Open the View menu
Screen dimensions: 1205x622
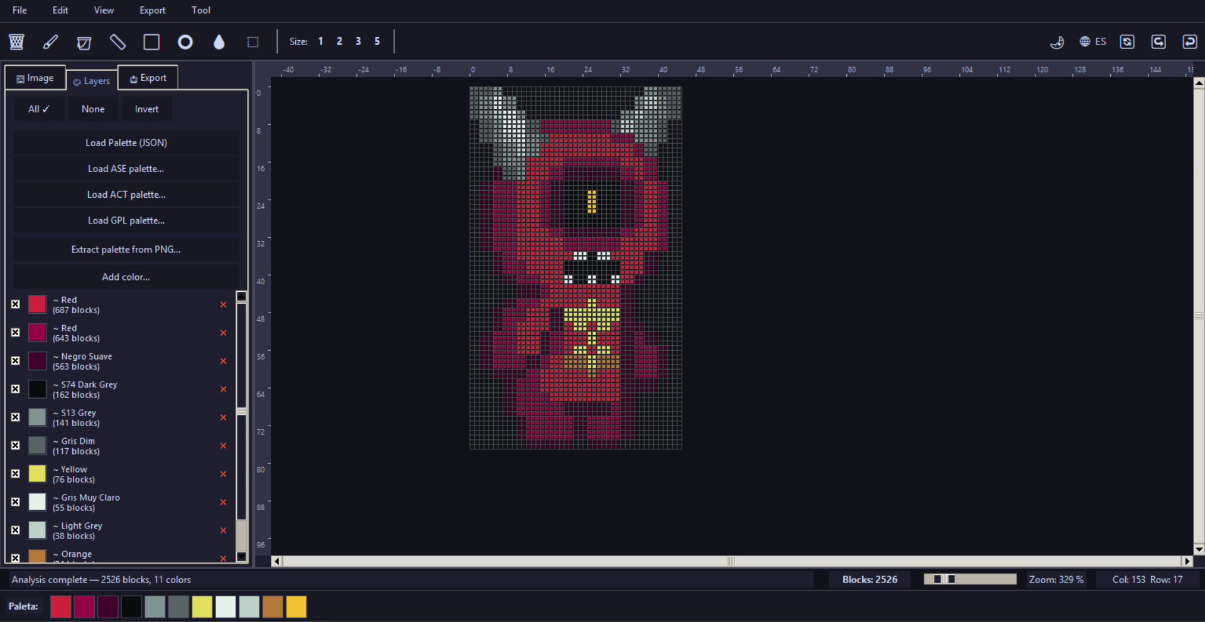point(104,10)
